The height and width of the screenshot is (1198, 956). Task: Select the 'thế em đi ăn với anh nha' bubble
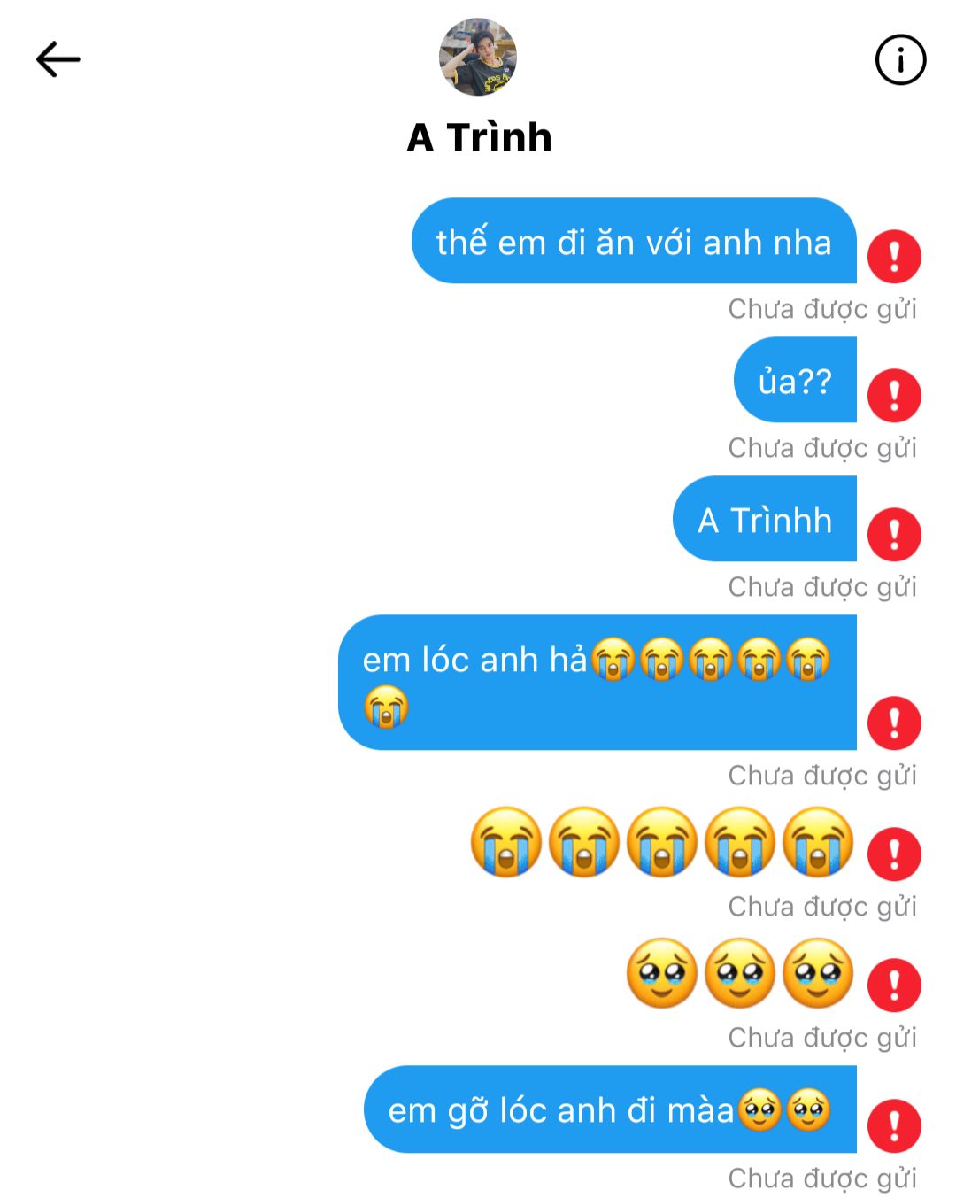point(634,241)
